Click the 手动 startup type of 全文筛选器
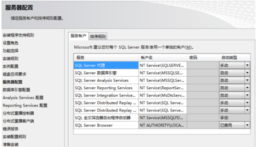Screen dimensions: 256x147 click(x=235, y=118)
